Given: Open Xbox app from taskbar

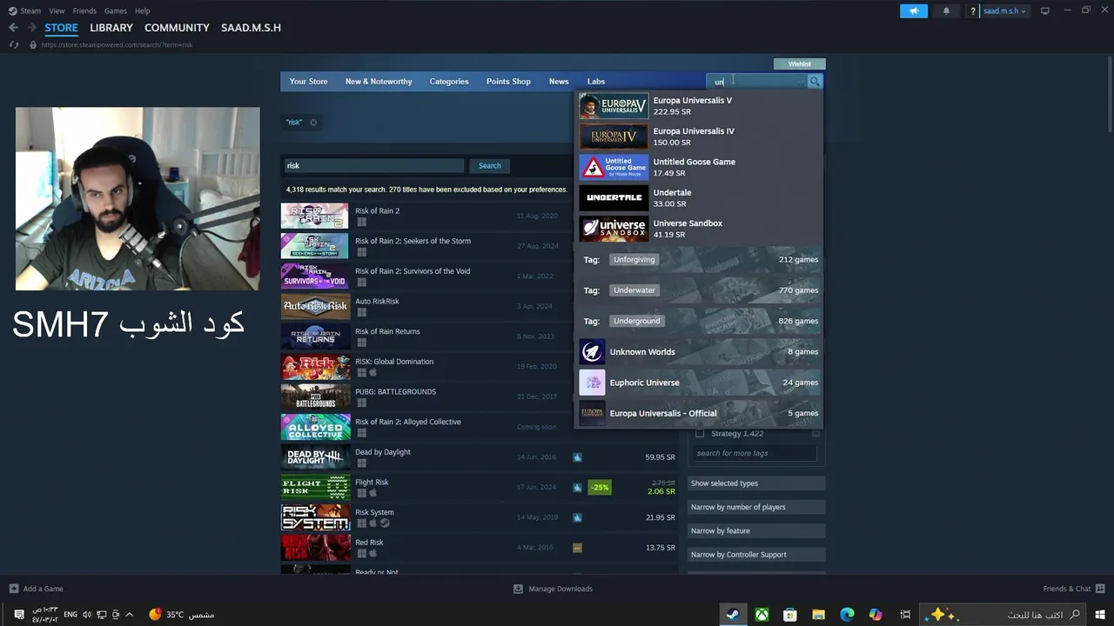Looking at the screenshot, I should [x=762, y=615].
